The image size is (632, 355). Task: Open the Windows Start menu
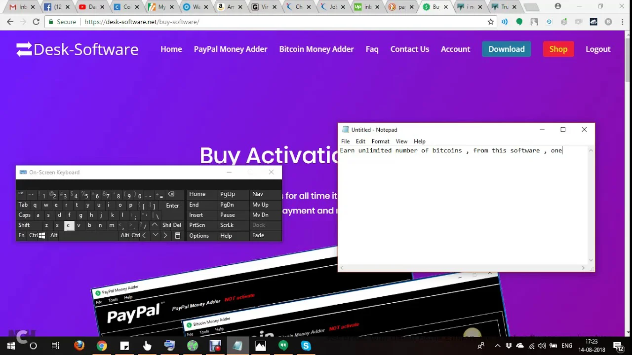coord(11,346)
